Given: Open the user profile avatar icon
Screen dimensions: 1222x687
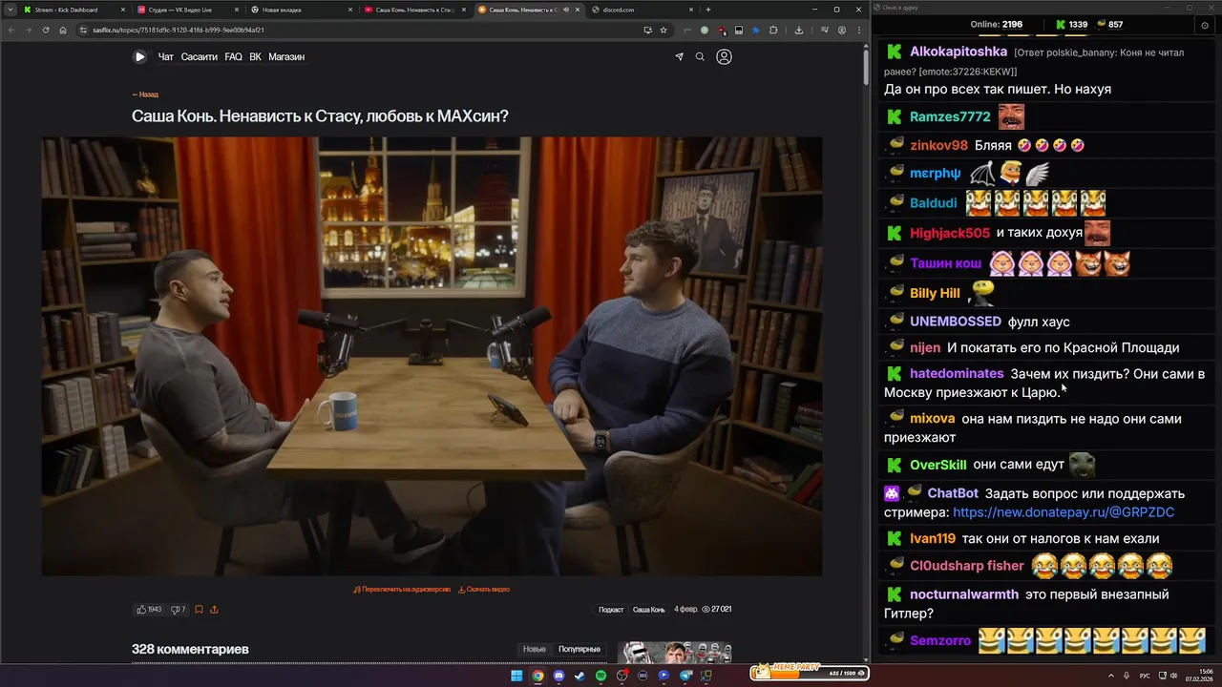Looking at the screenshot, I should [724, 57].
